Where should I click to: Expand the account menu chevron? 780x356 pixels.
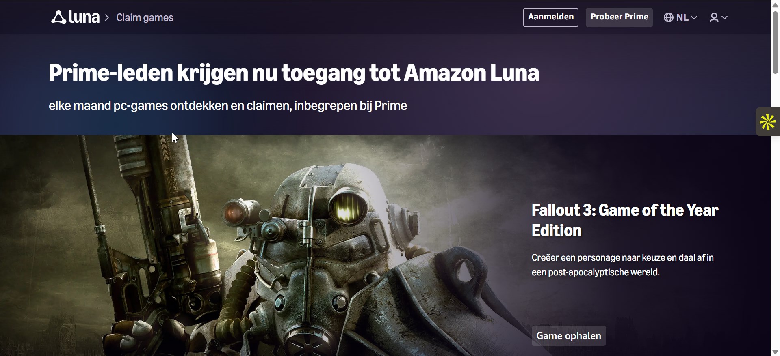pyautogui.click(x=724, y=17)
